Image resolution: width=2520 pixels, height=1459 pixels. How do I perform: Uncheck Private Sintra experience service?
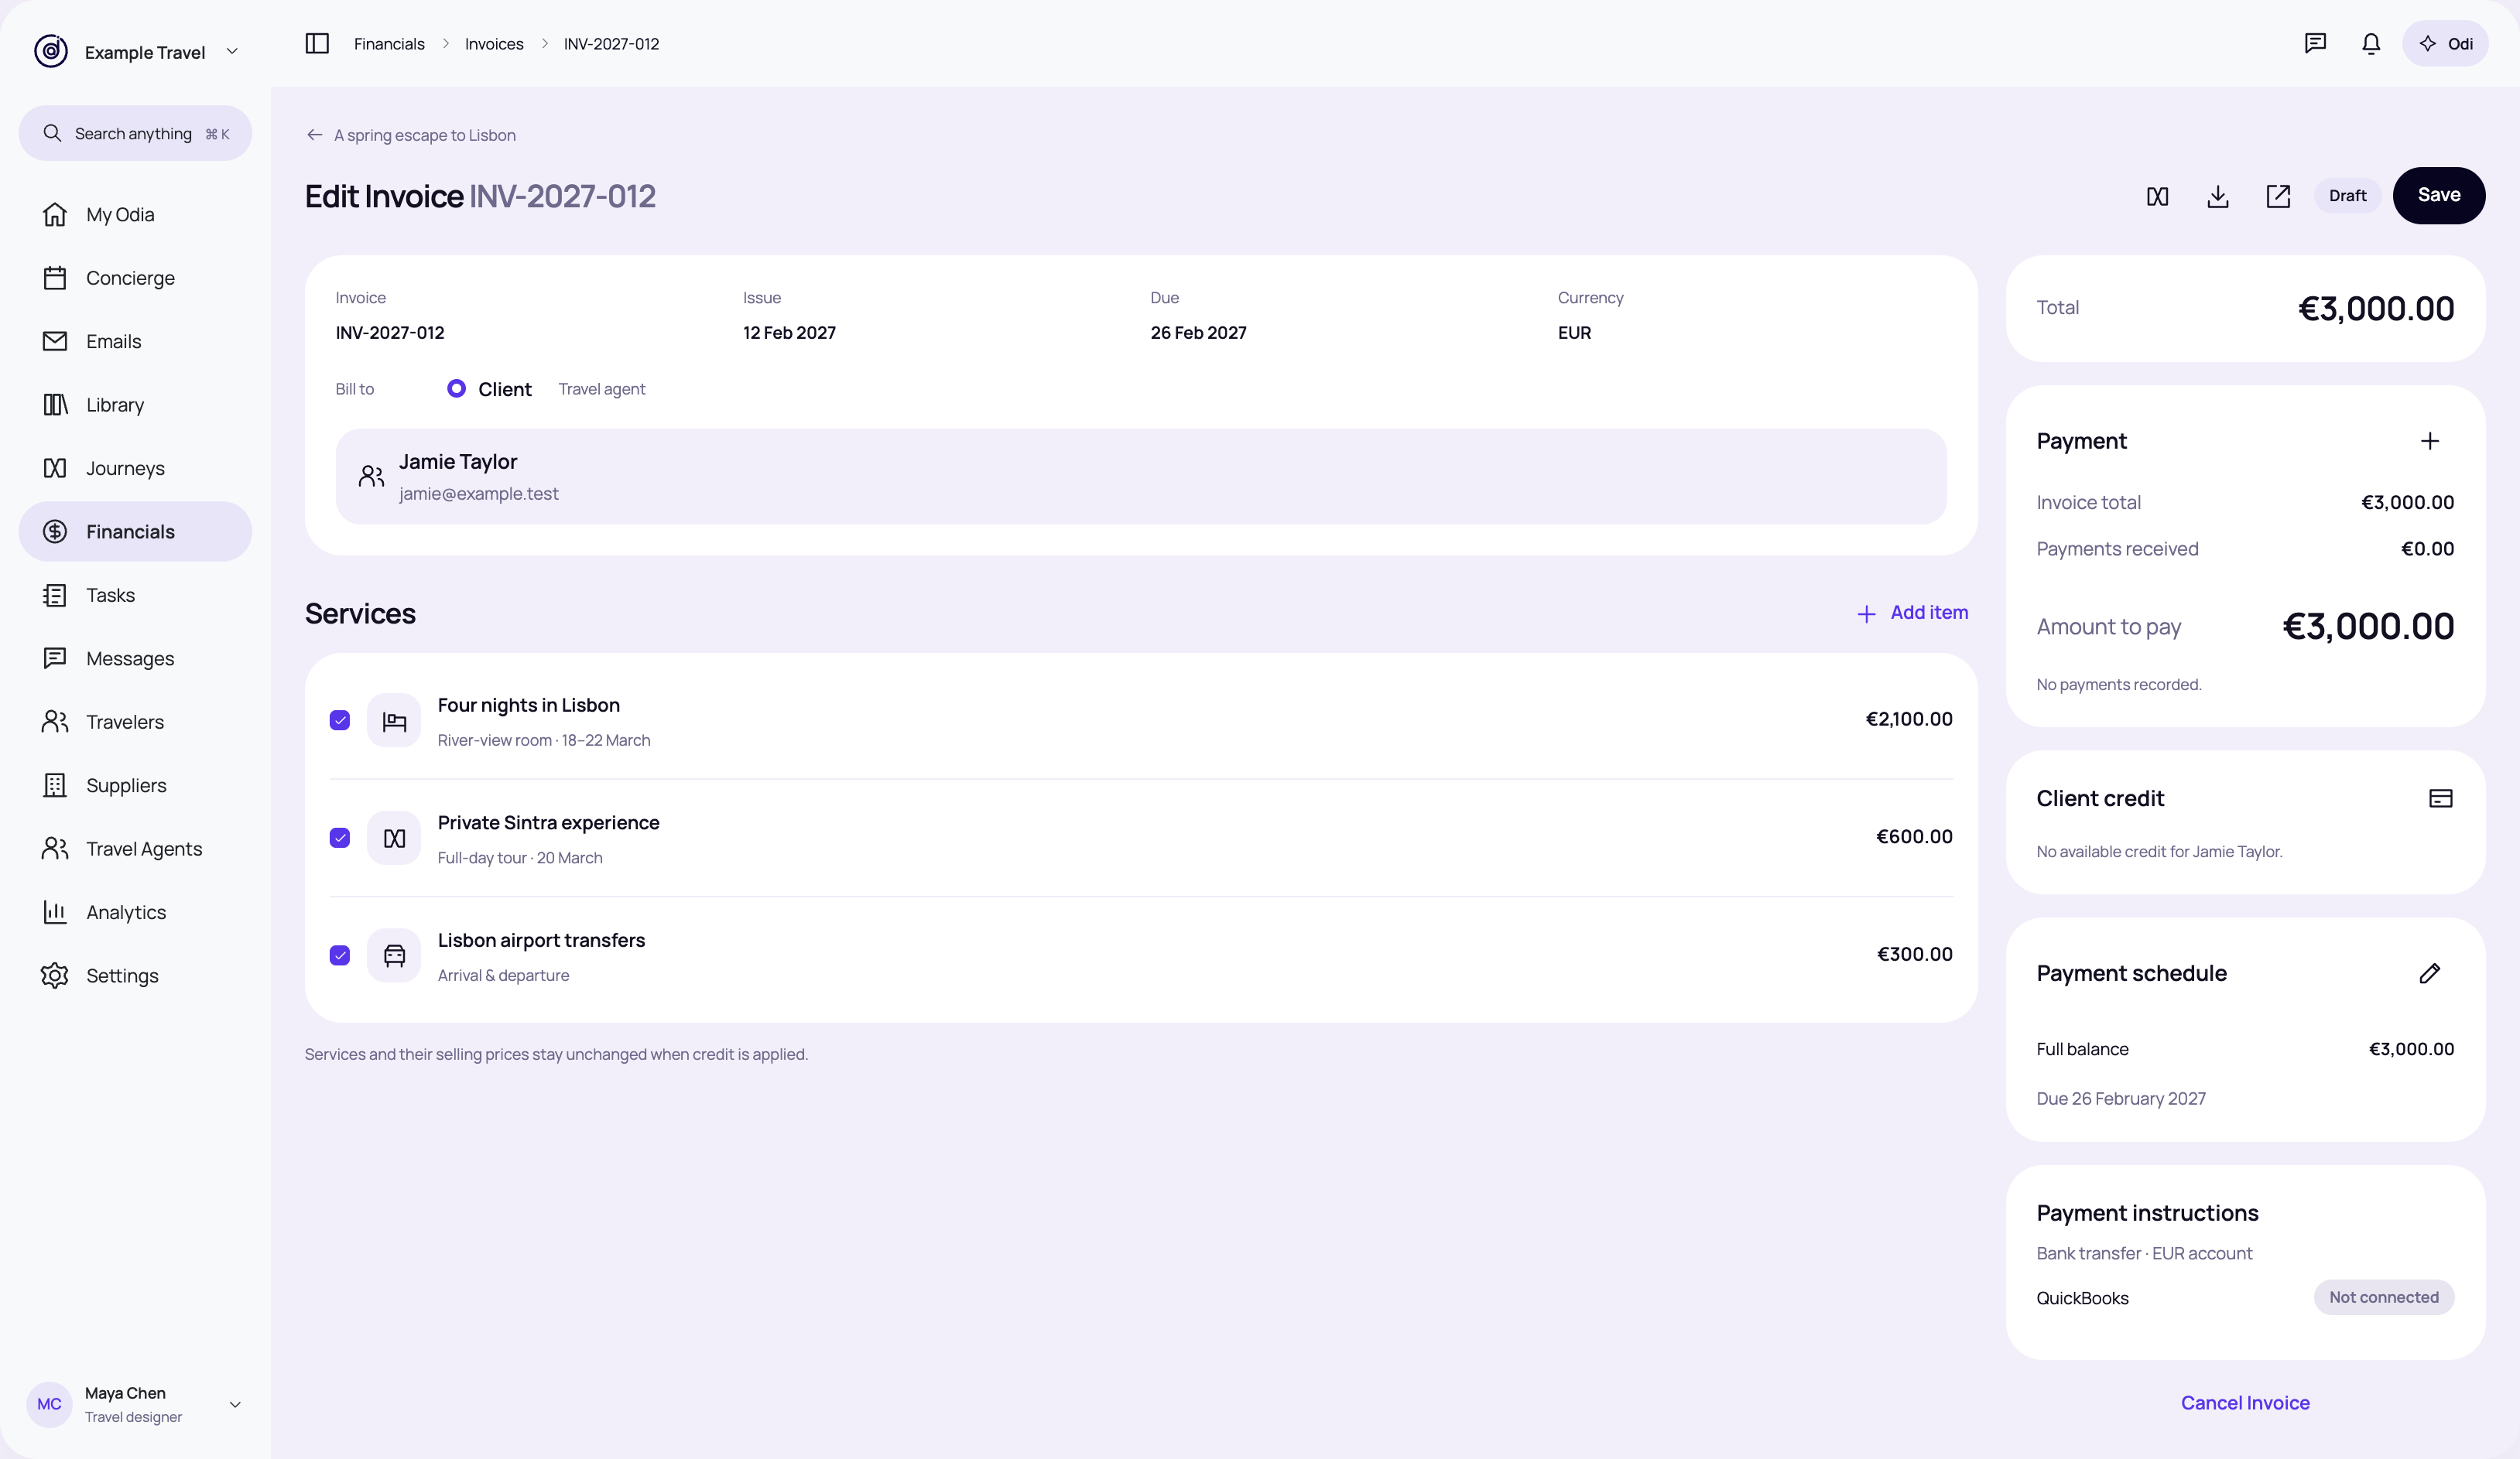340,838
